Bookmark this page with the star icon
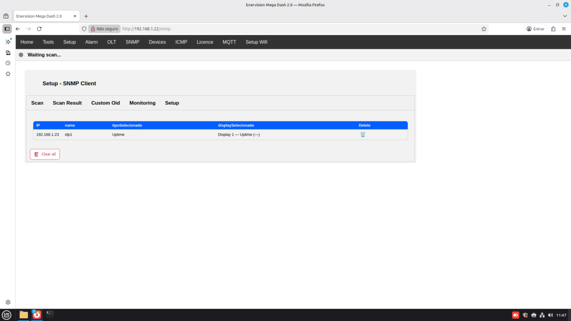The image size is (571, 321). pyautogui.click(x=484, y=29)
